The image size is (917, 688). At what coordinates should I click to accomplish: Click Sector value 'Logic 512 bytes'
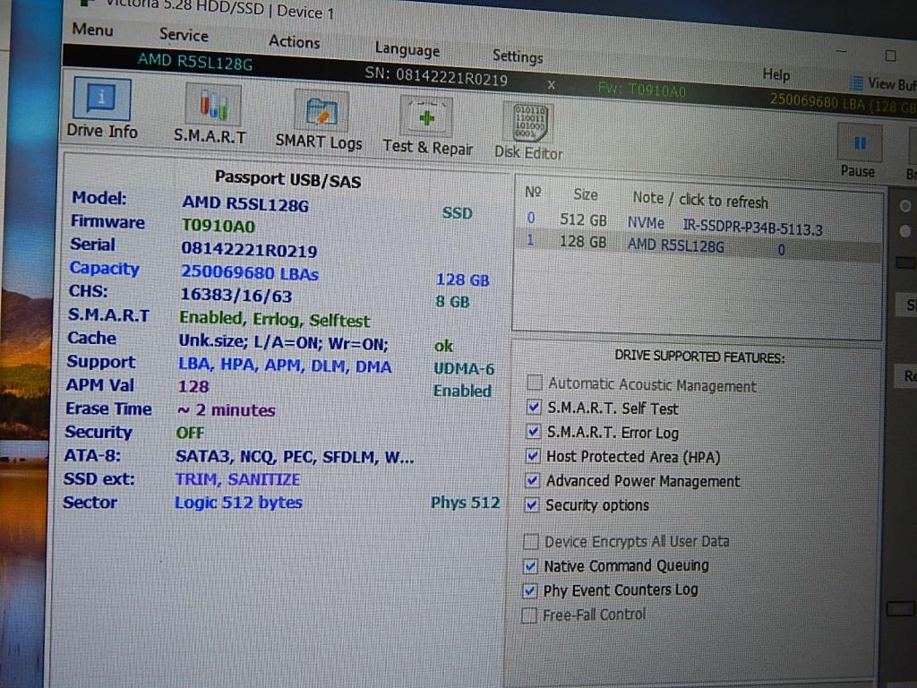pyautogui.click(x=238, y=503)
